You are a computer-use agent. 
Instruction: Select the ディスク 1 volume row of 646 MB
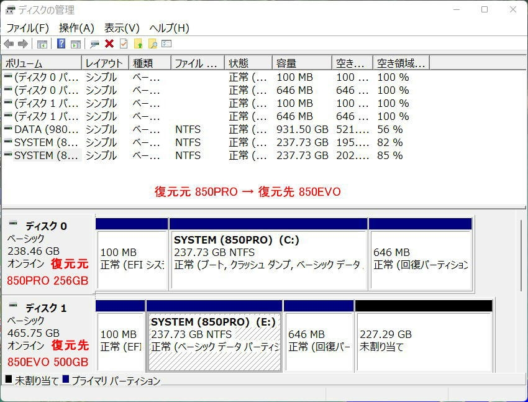point(216,116)
